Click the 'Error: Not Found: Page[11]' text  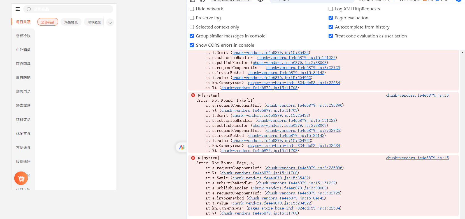click(225, 100)
